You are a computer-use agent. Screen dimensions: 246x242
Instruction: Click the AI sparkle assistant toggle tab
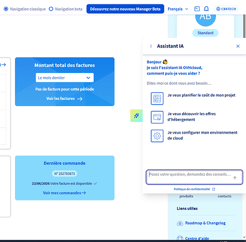click(136, 116)
